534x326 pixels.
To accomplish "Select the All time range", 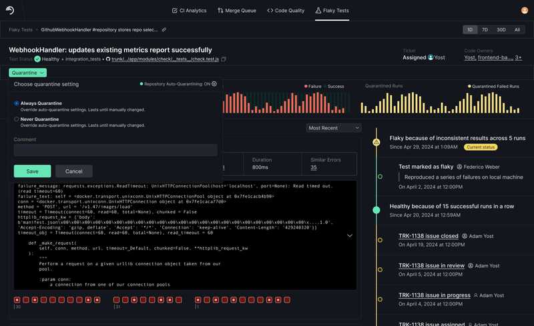I will pyautogui.click(x=517, y=29).
